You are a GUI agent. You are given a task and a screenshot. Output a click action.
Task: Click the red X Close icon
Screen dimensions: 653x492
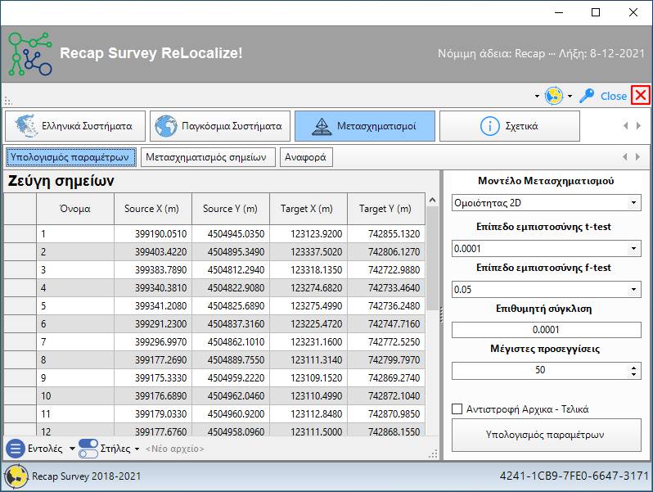click(x=640, y=96)
